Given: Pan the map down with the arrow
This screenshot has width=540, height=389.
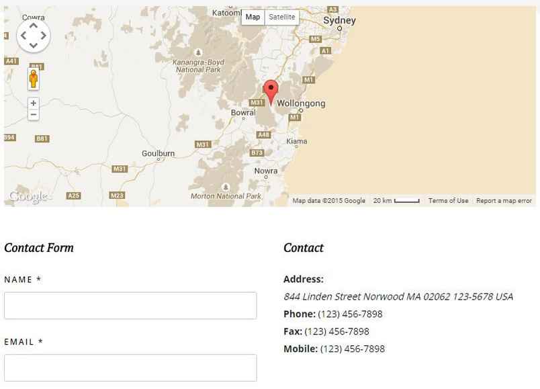Looking at the screenshot, I should pos(34,45).
